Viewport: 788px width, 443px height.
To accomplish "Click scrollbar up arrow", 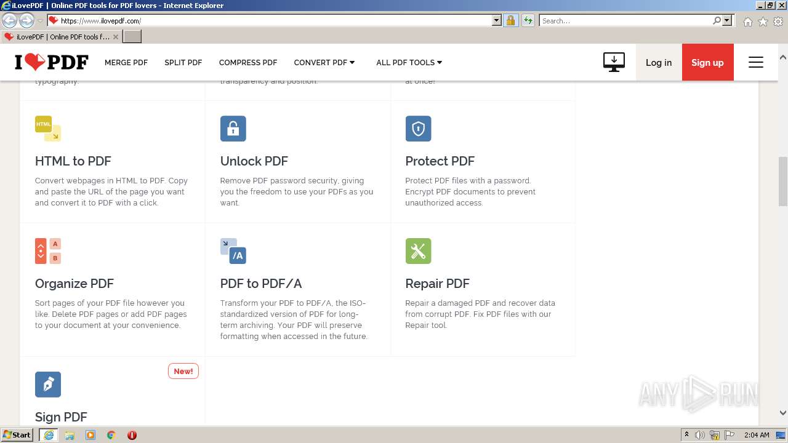I will (x=783, y=57).
